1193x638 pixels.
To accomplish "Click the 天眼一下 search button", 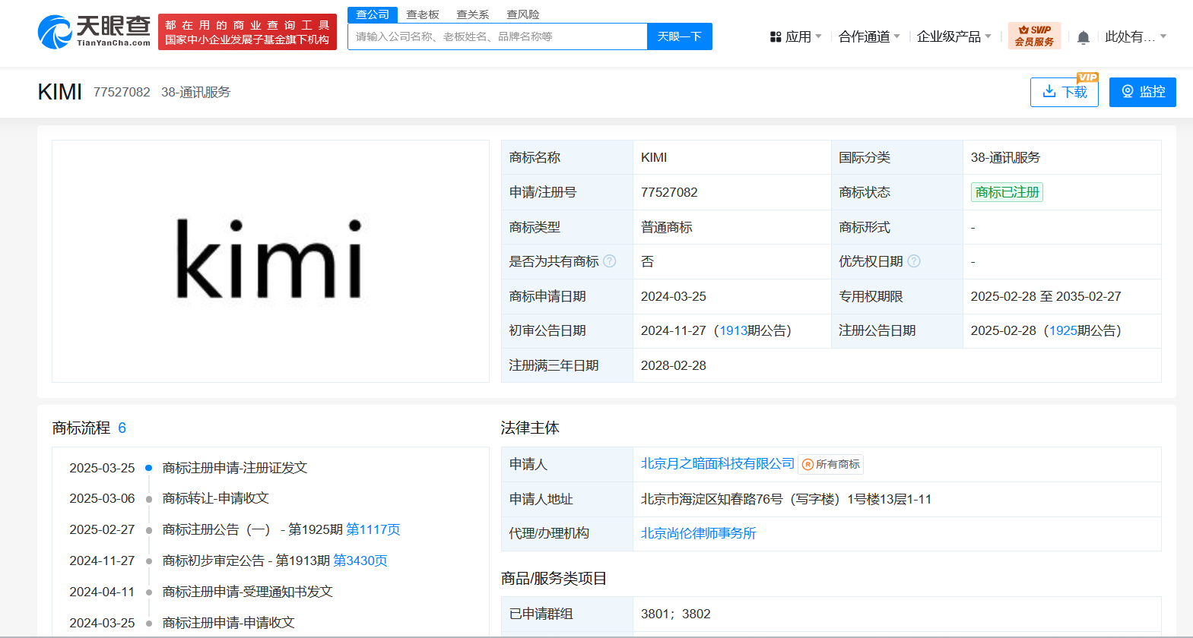I will coord(680,36).
